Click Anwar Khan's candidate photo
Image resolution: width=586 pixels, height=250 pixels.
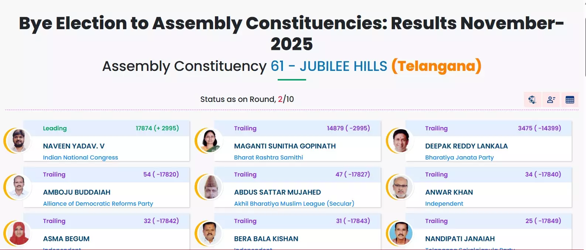click(x=401, y=187)
